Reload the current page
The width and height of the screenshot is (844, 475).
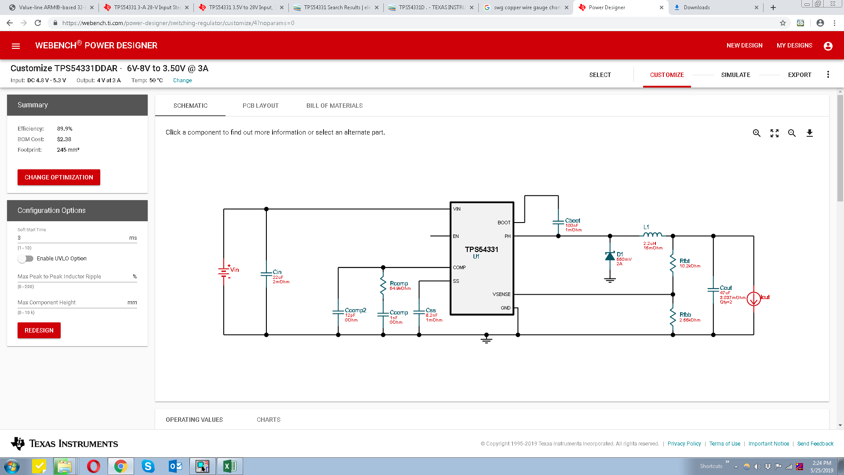(38, 23)
